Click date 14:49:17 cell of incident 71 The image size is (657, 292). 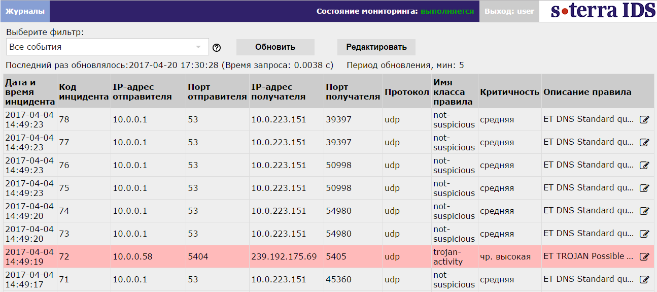29,279
